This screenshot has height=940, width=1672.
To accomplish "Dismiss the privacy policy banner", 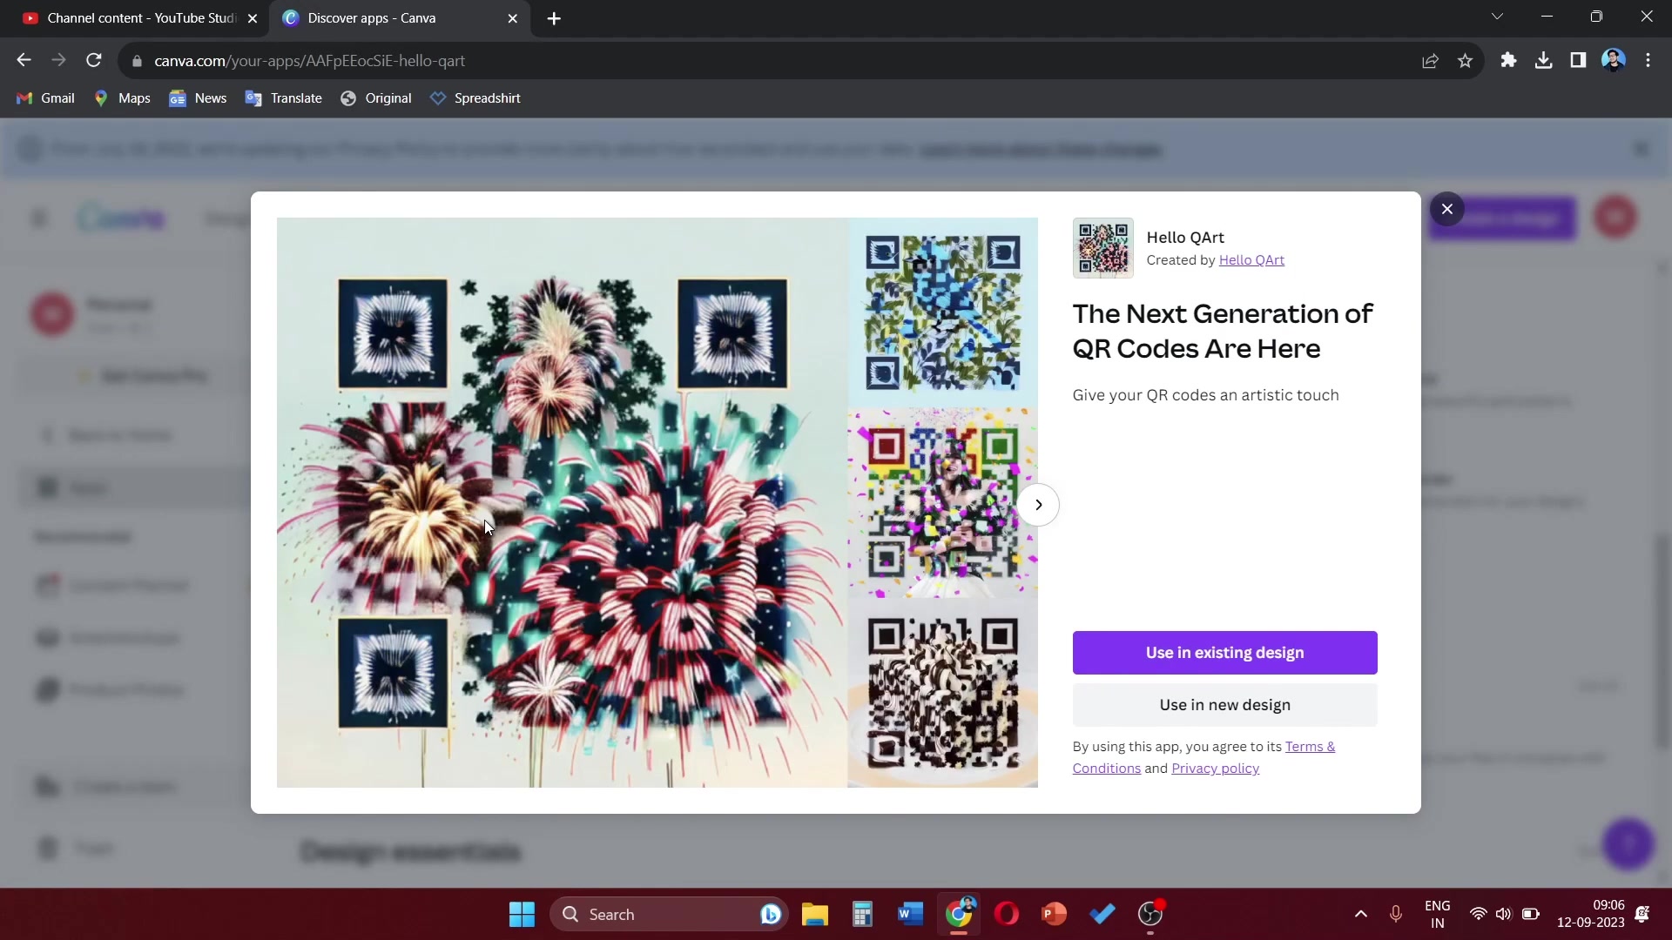I will point(1641,150).
